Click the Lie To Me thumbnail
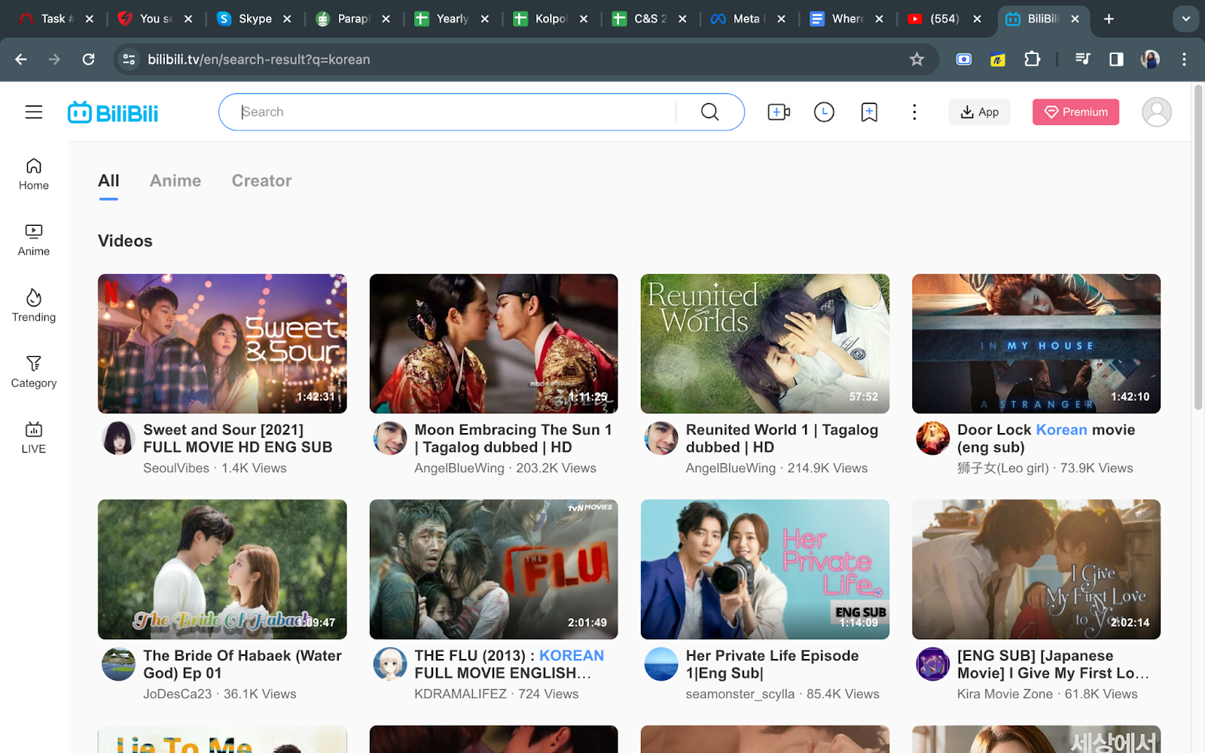The height and width of the screenshot is (753, 1205). coord(222,739)
